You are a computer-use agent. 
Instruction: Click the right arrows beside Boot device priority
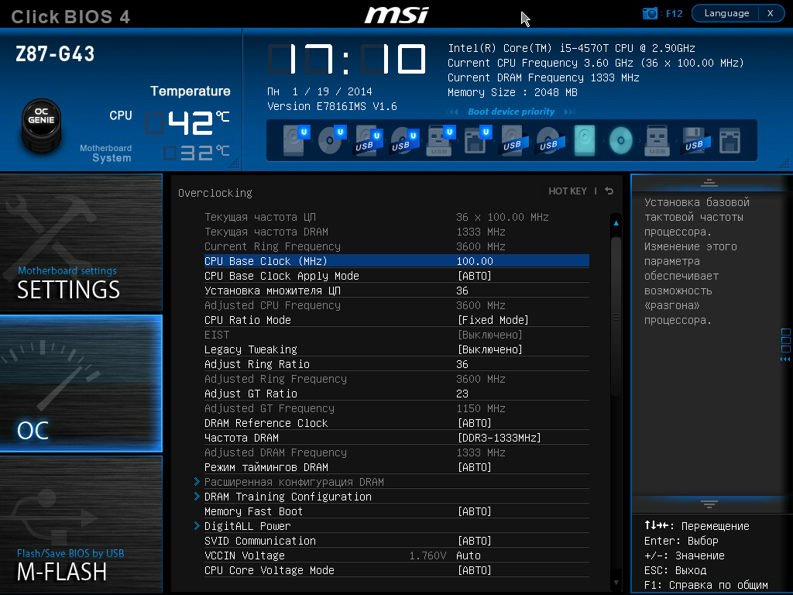coord(569,112)
